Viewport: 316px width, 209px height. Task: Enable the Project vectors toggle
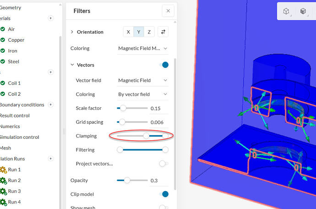point(163,164)
